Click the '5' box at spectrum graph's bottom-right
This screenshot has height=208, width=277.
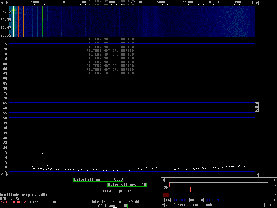257,175
